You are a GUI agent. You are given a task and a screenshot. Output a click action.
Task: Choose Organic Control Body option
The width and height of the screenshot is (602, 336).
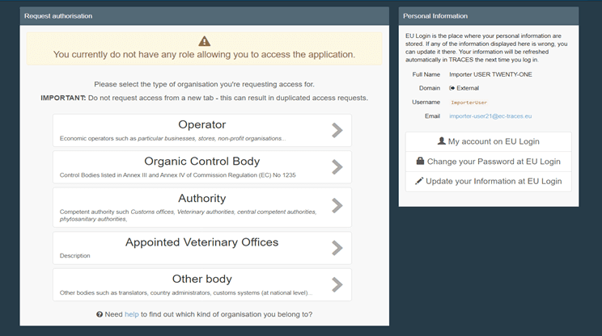click(202, 162)
